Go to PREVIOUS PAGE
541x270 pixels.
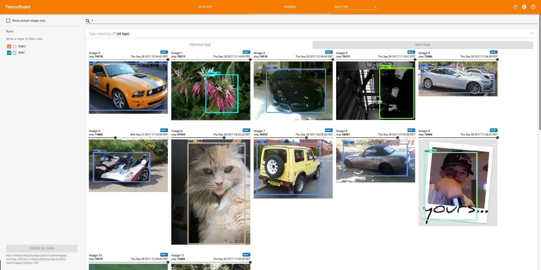pos(200,45)
